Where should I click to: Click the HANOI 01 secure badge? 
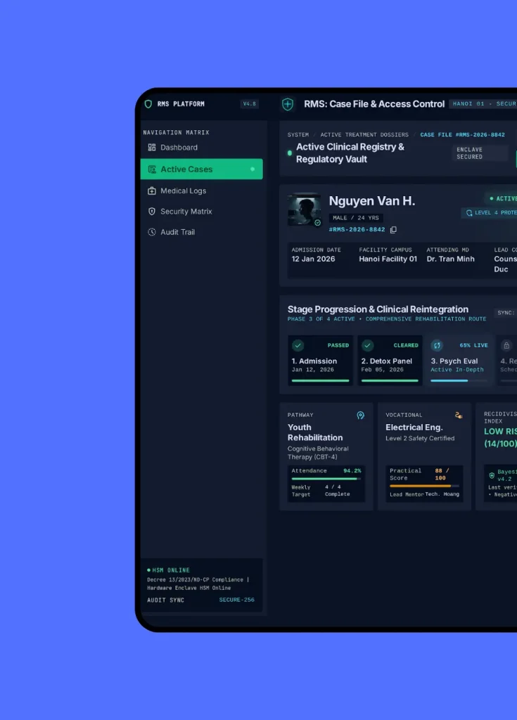point(483,104)
